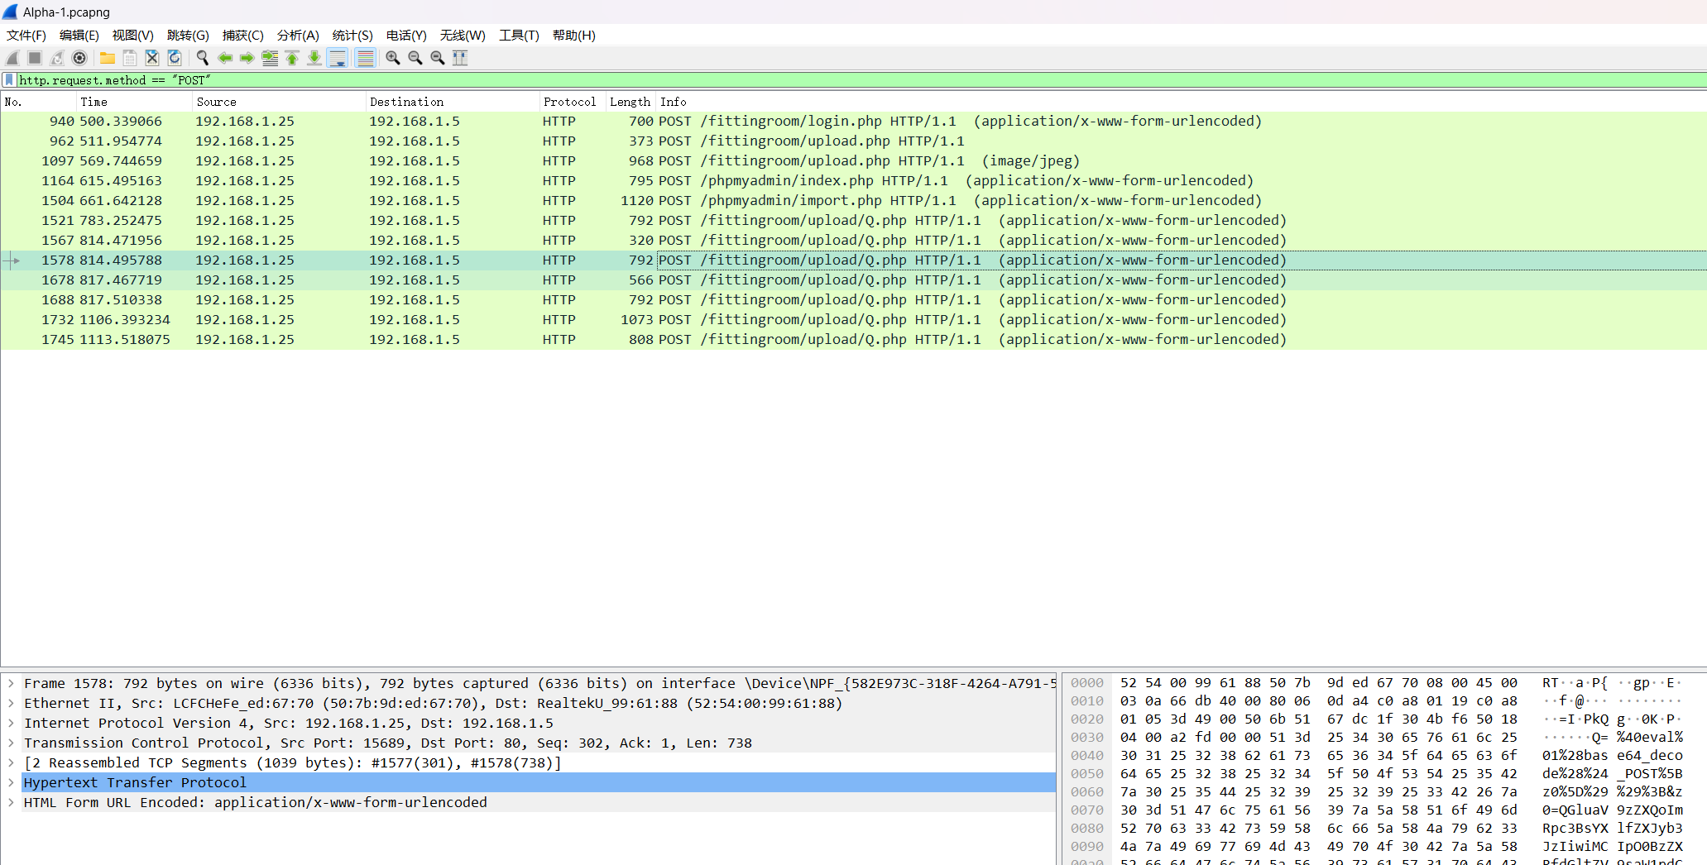
Task: Expand the Ethernet II tree row
Action: coord(11,703)
